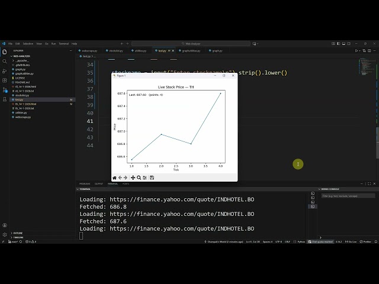Click the Home icon in Figure toolbar

[114, 177]
